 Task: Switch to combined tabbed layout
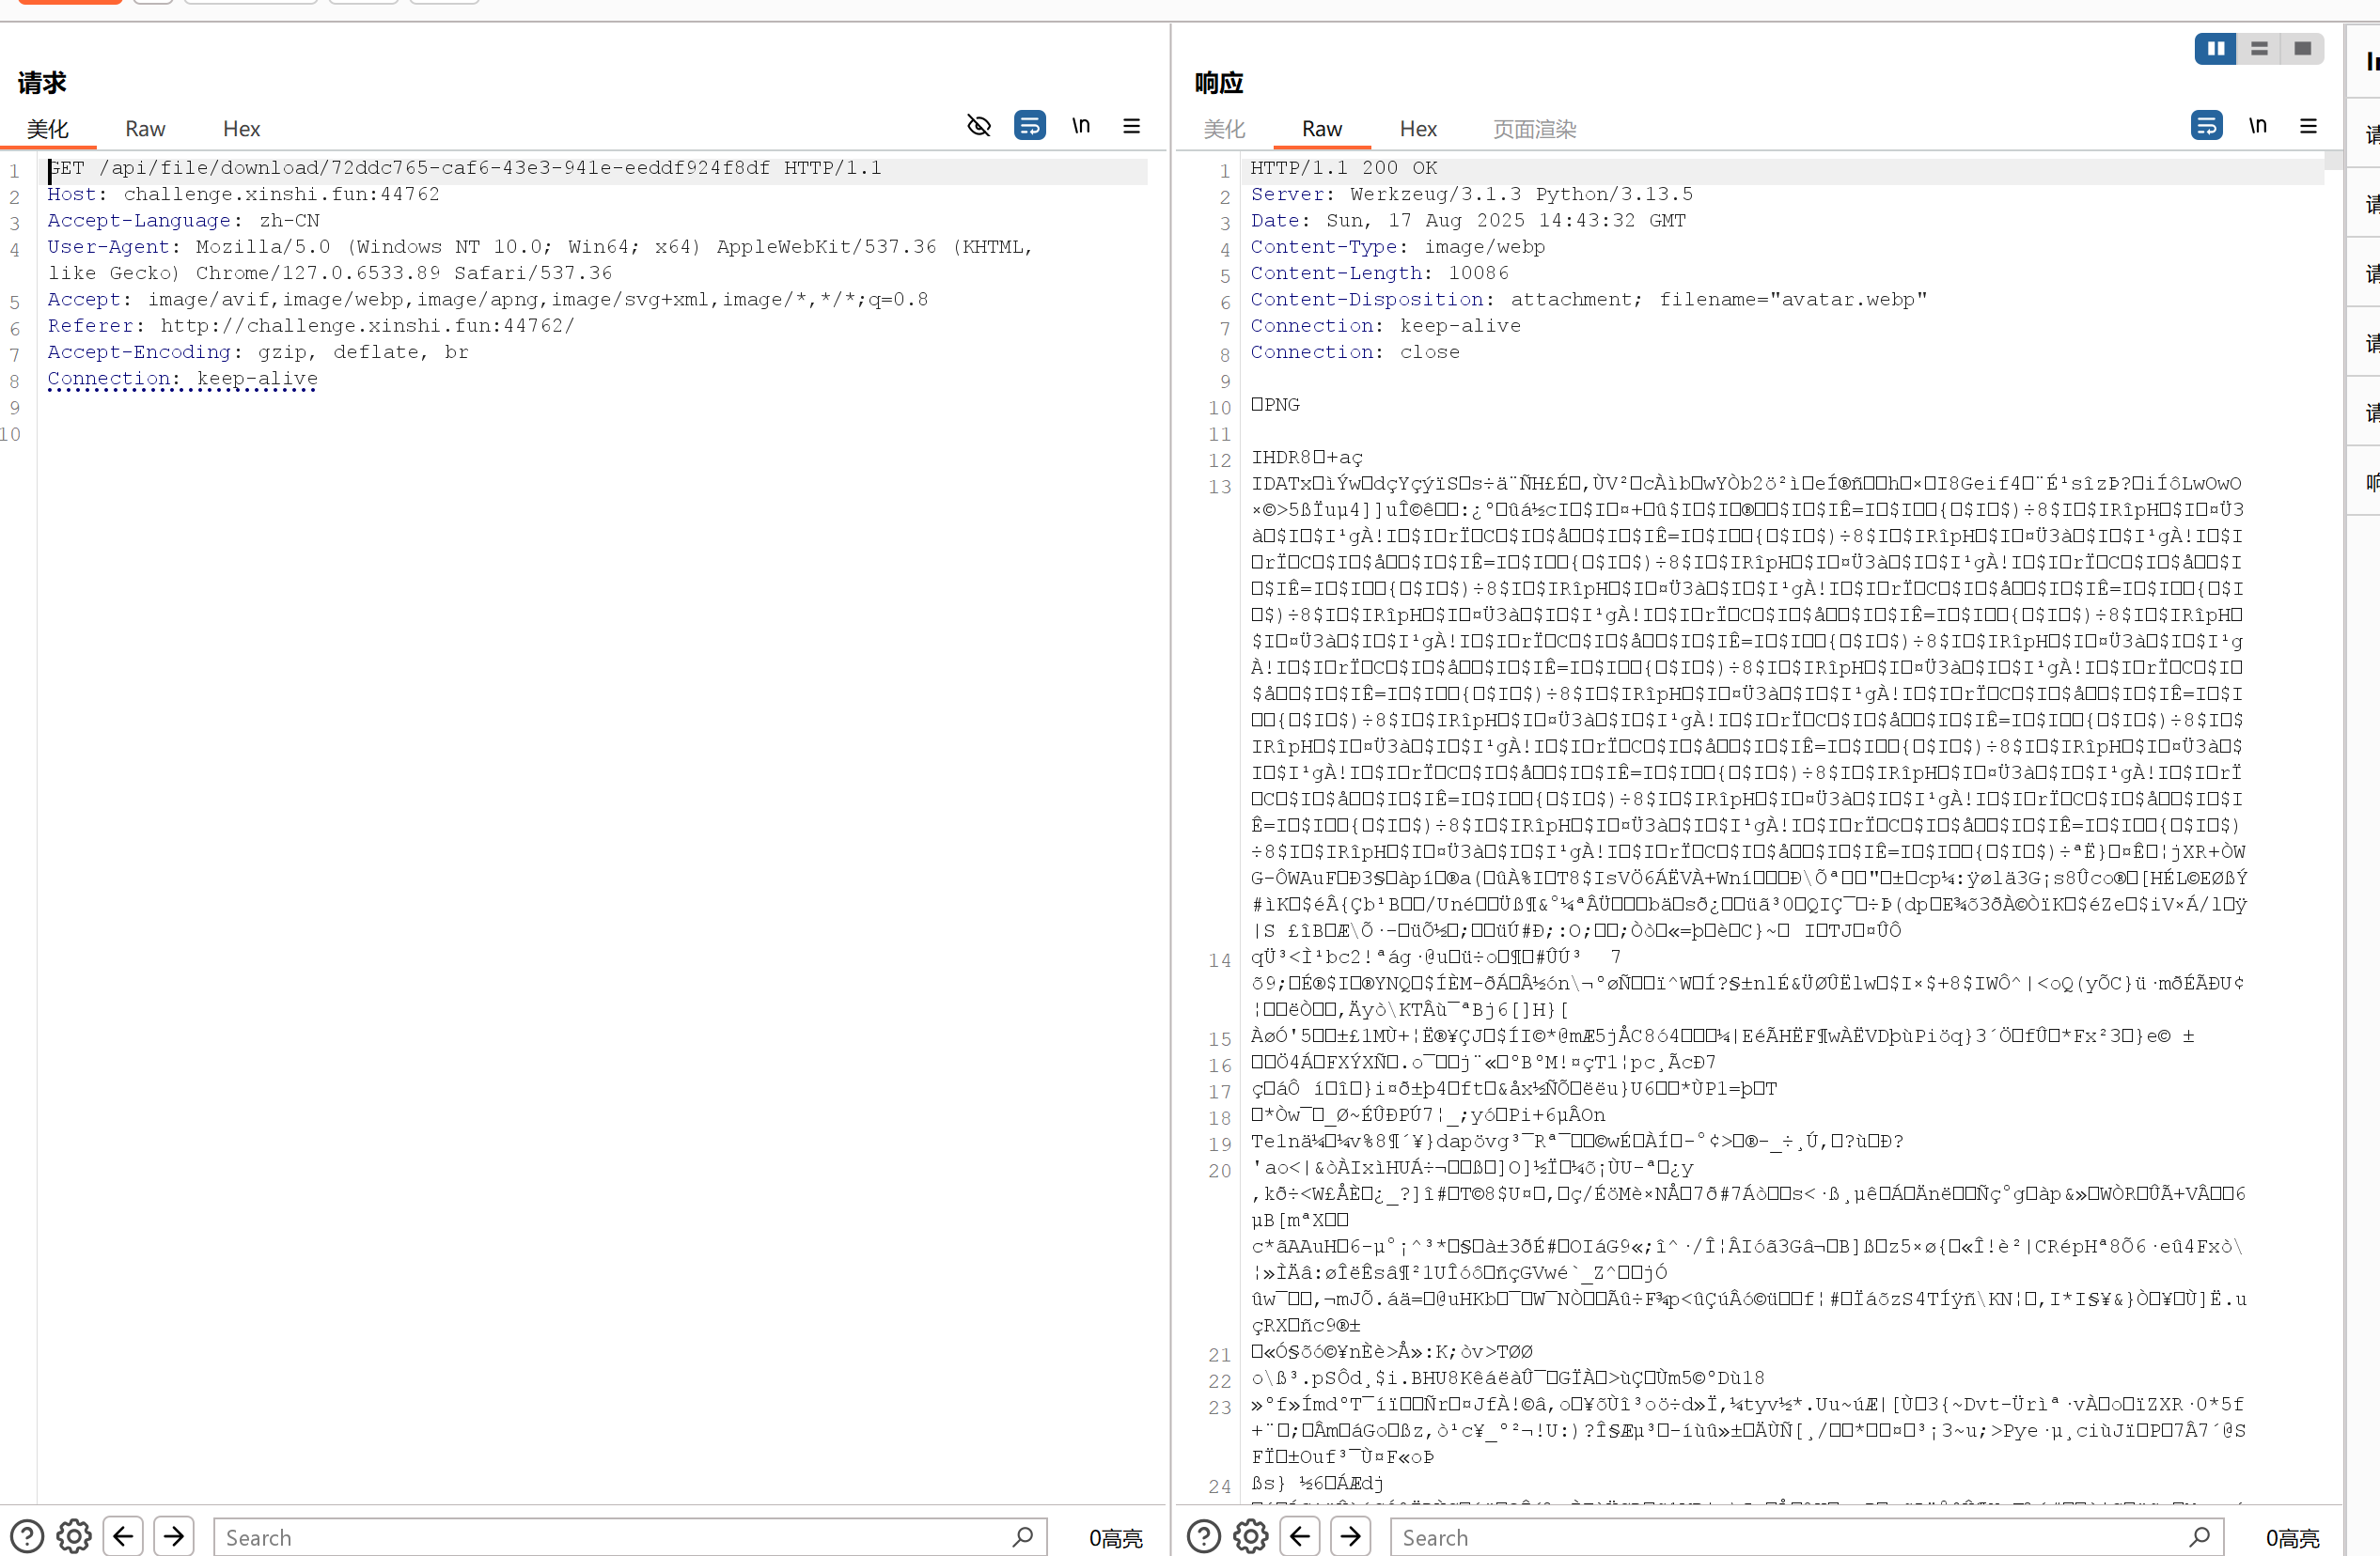click(x=2302, y=49)
